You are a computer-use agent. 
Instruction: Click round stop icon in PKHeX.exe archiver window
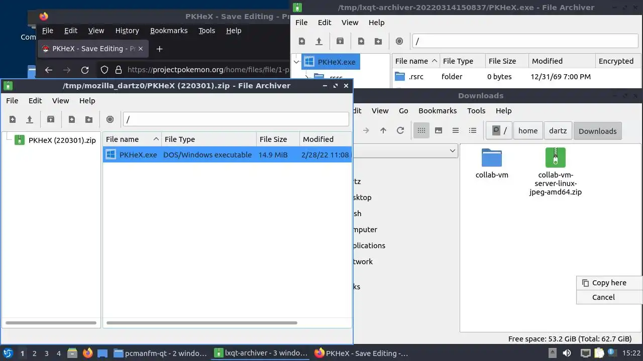point(399,41)
